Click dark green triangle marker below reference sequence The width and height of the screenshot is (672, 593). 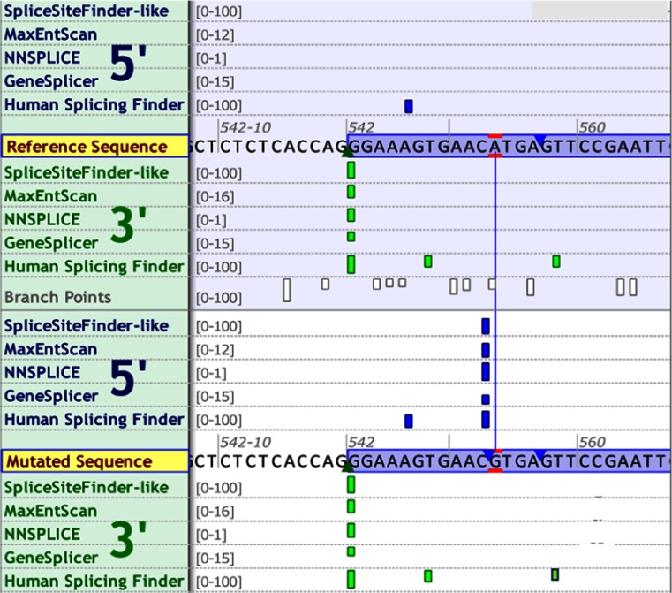tap(348, 152)
